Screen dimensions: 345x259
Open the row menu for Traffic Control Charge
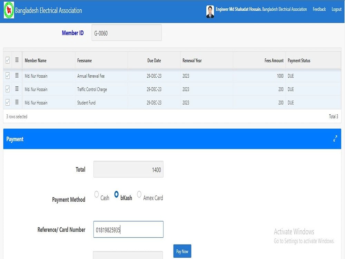[17, 89]
